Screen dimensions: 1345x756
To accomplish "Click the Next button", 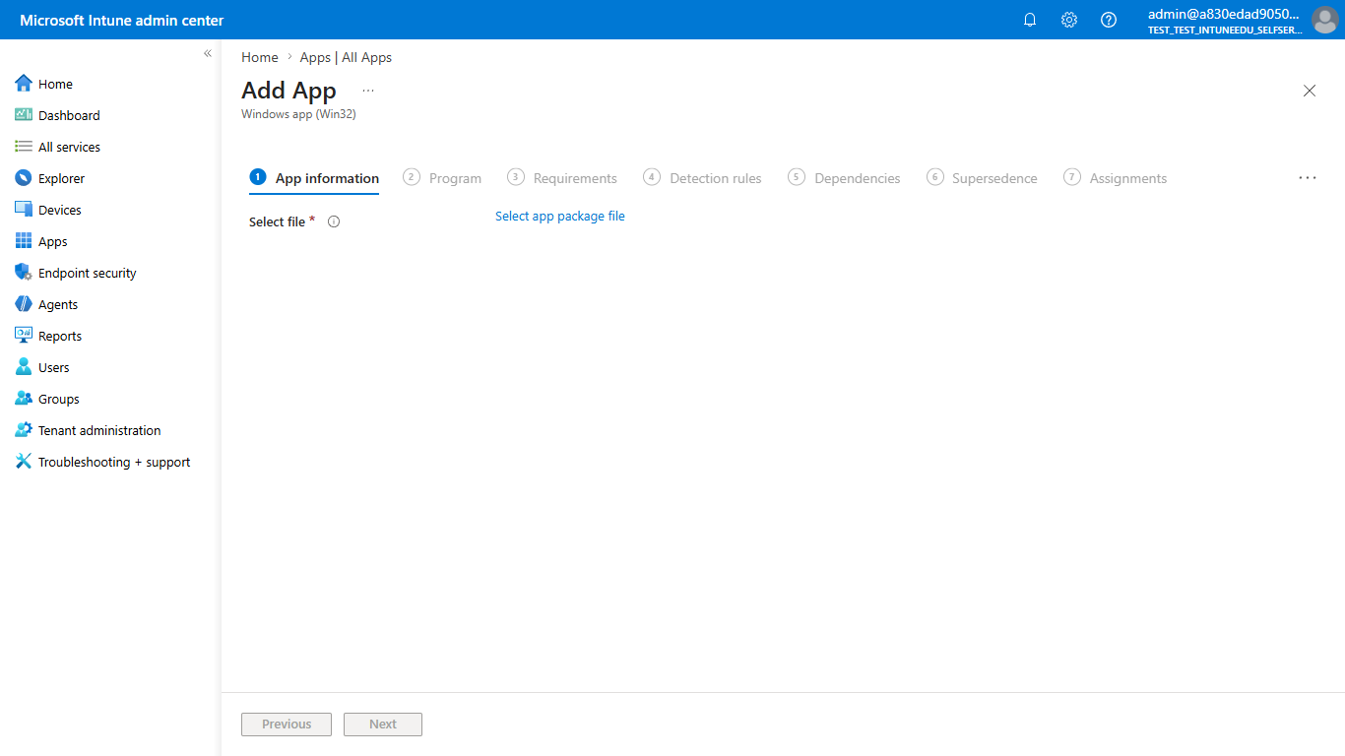I will tap(383, 724).
